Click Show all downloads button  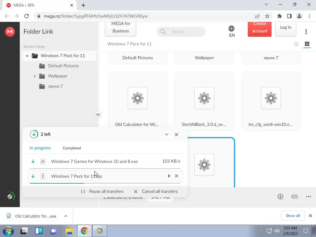click(x=293, y=216)
